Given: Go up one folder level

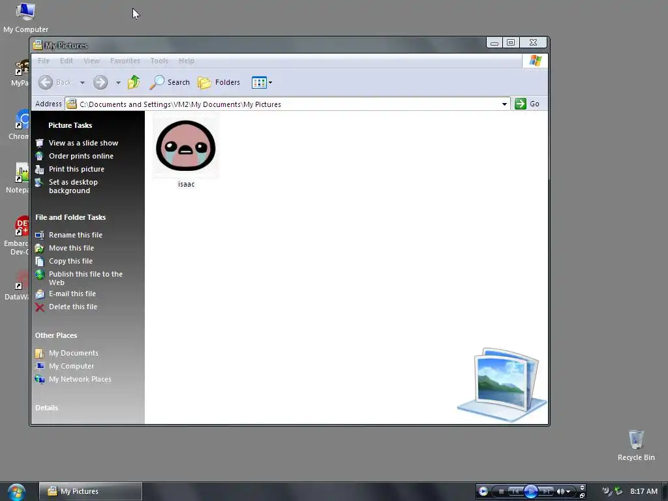Looking at the screenshot, I should tap(134, 82).
